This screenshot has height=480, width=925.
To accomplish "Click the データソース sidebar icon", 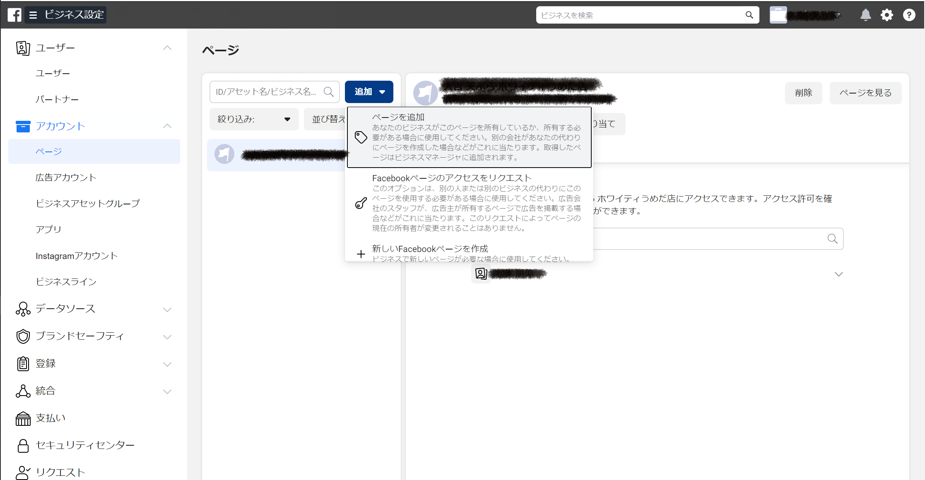I will pos(23,309).
